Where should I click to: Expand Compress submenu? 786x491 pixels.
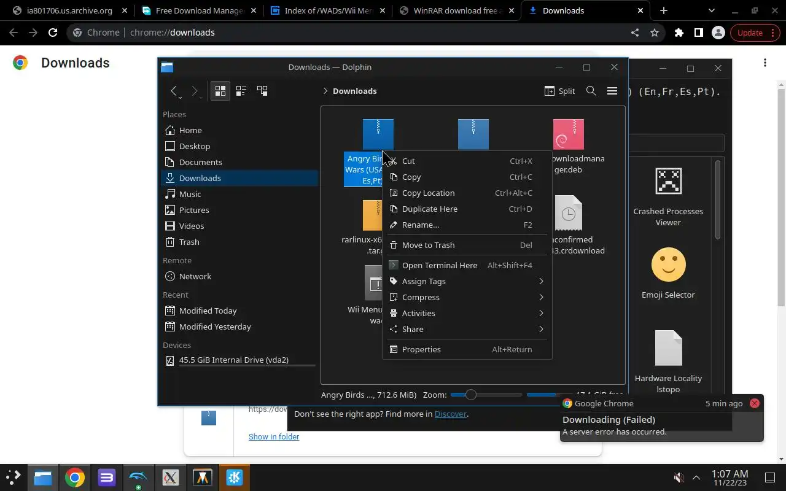click(467, 297)
